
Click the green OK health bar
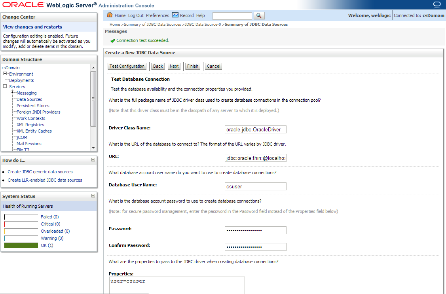click(21, 245)
